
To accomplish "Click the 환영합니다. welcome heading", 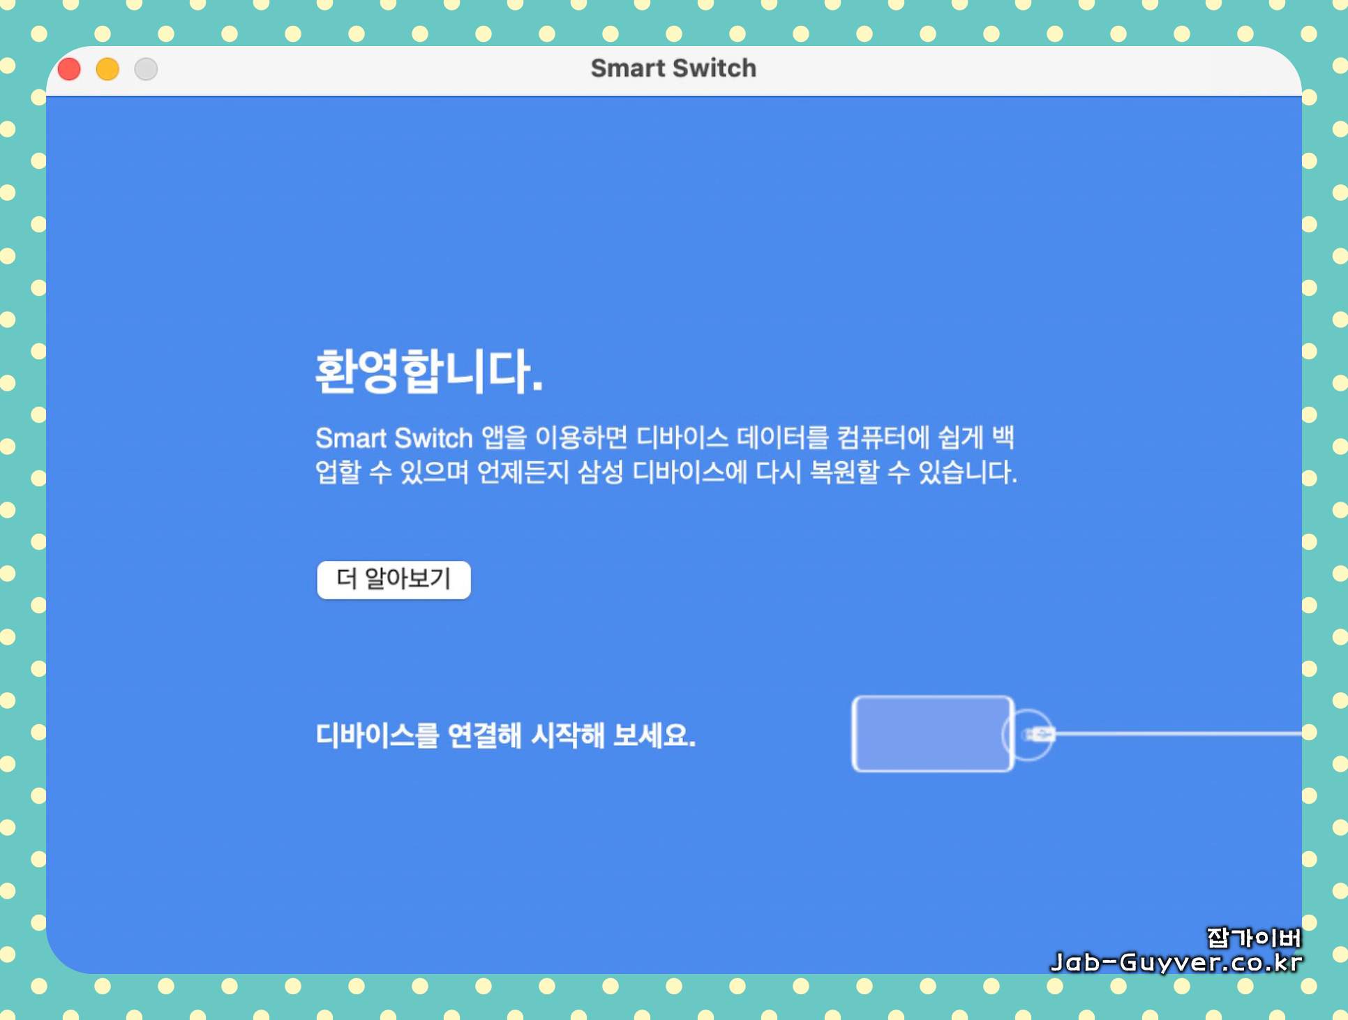I will pyautogui.click(x=428, y=371).
